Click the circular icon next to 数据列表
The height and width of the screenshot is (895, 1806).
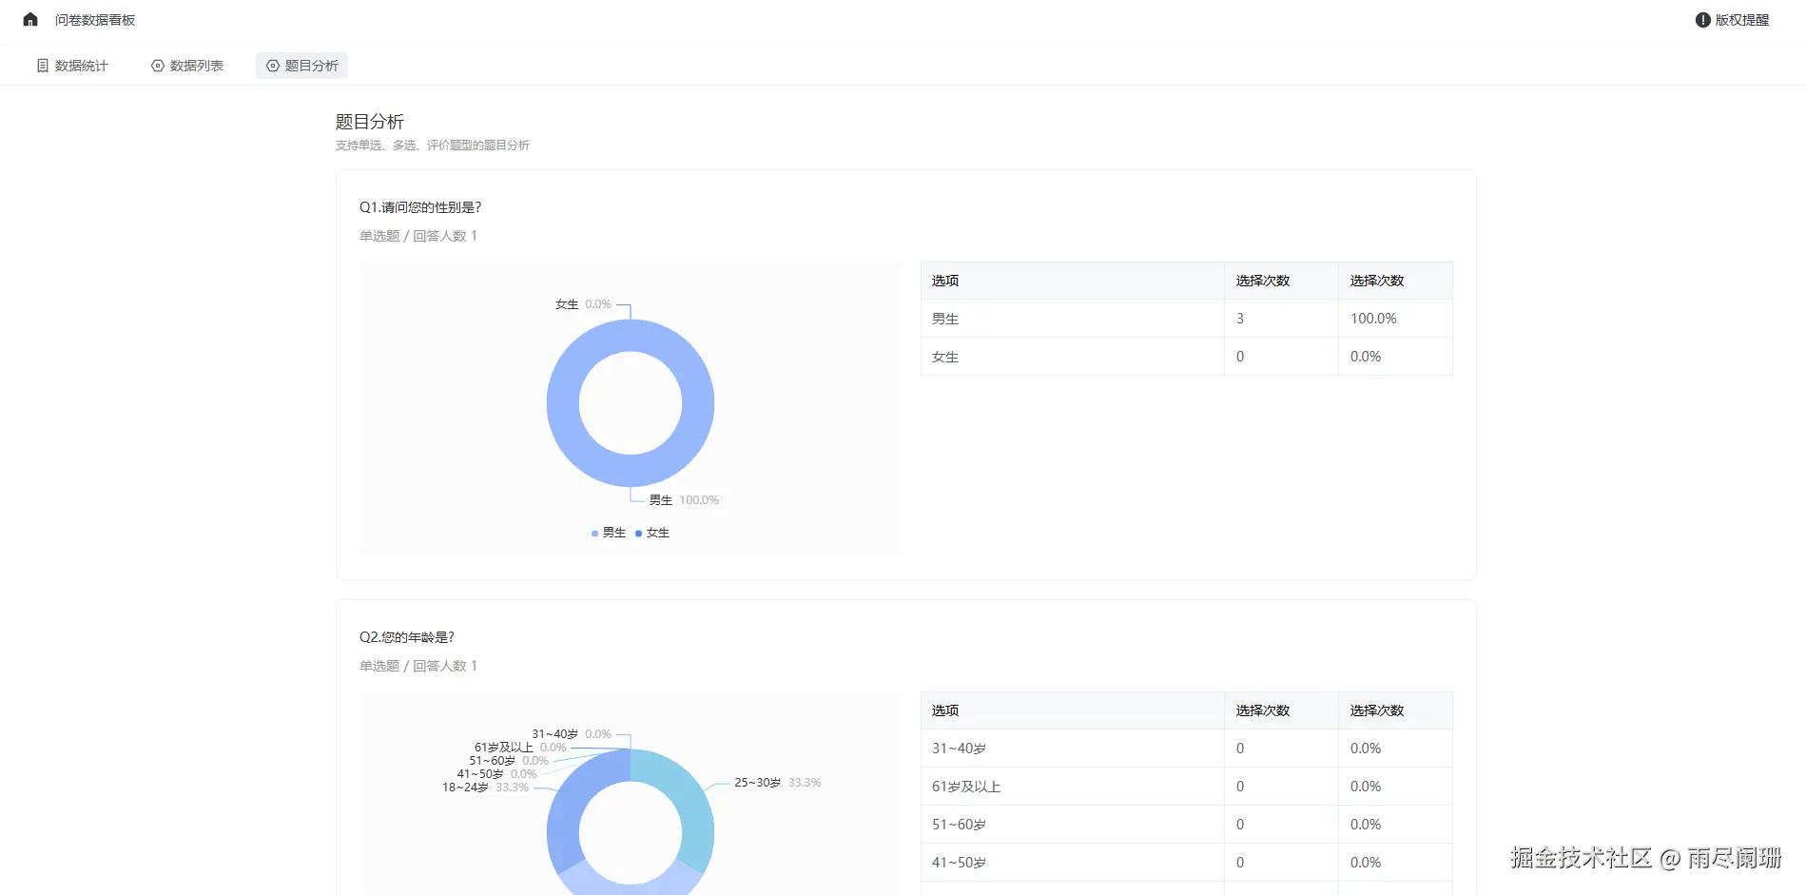coord(157,65)
